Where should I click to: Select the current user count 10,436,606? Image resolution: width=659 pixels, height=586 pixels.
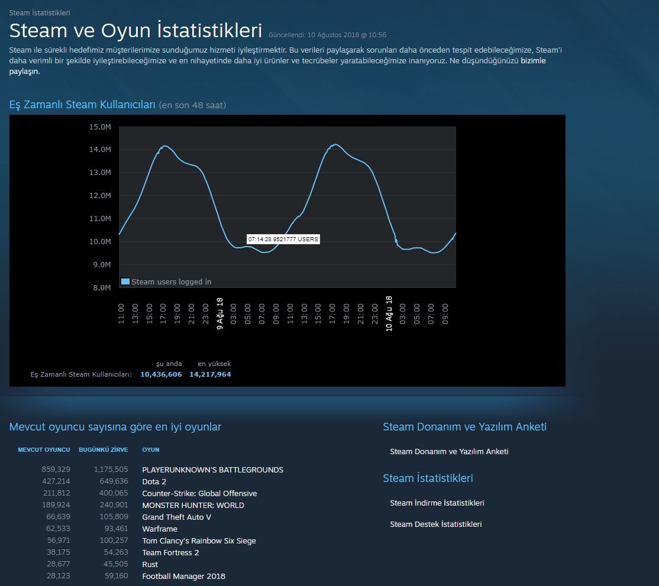(161, 374)
